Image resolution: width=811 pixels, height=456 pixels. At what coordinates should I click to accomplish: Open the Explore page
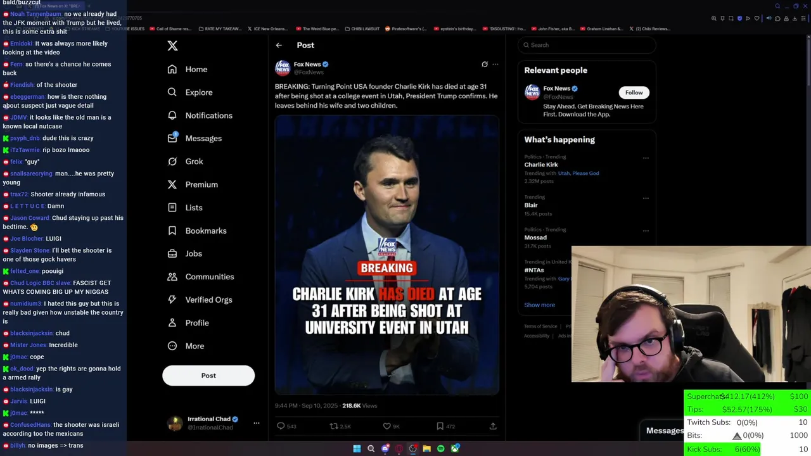point(190,92)
